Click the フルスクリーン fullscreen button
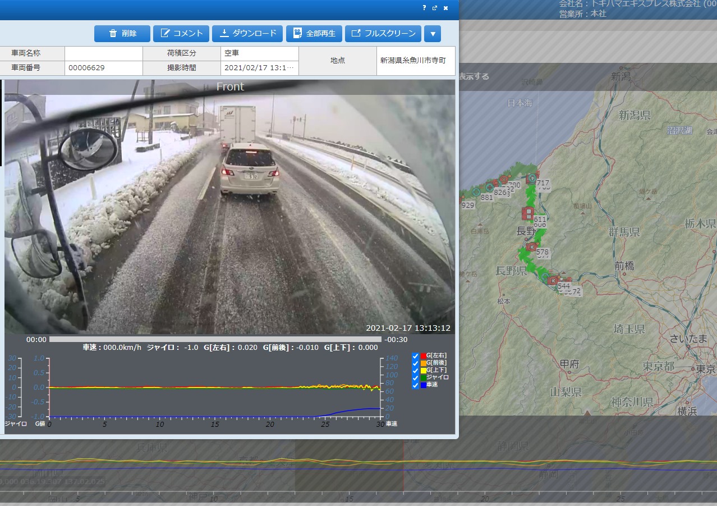The width and height of the screenshot is (717, 506). tap(383, 34)
